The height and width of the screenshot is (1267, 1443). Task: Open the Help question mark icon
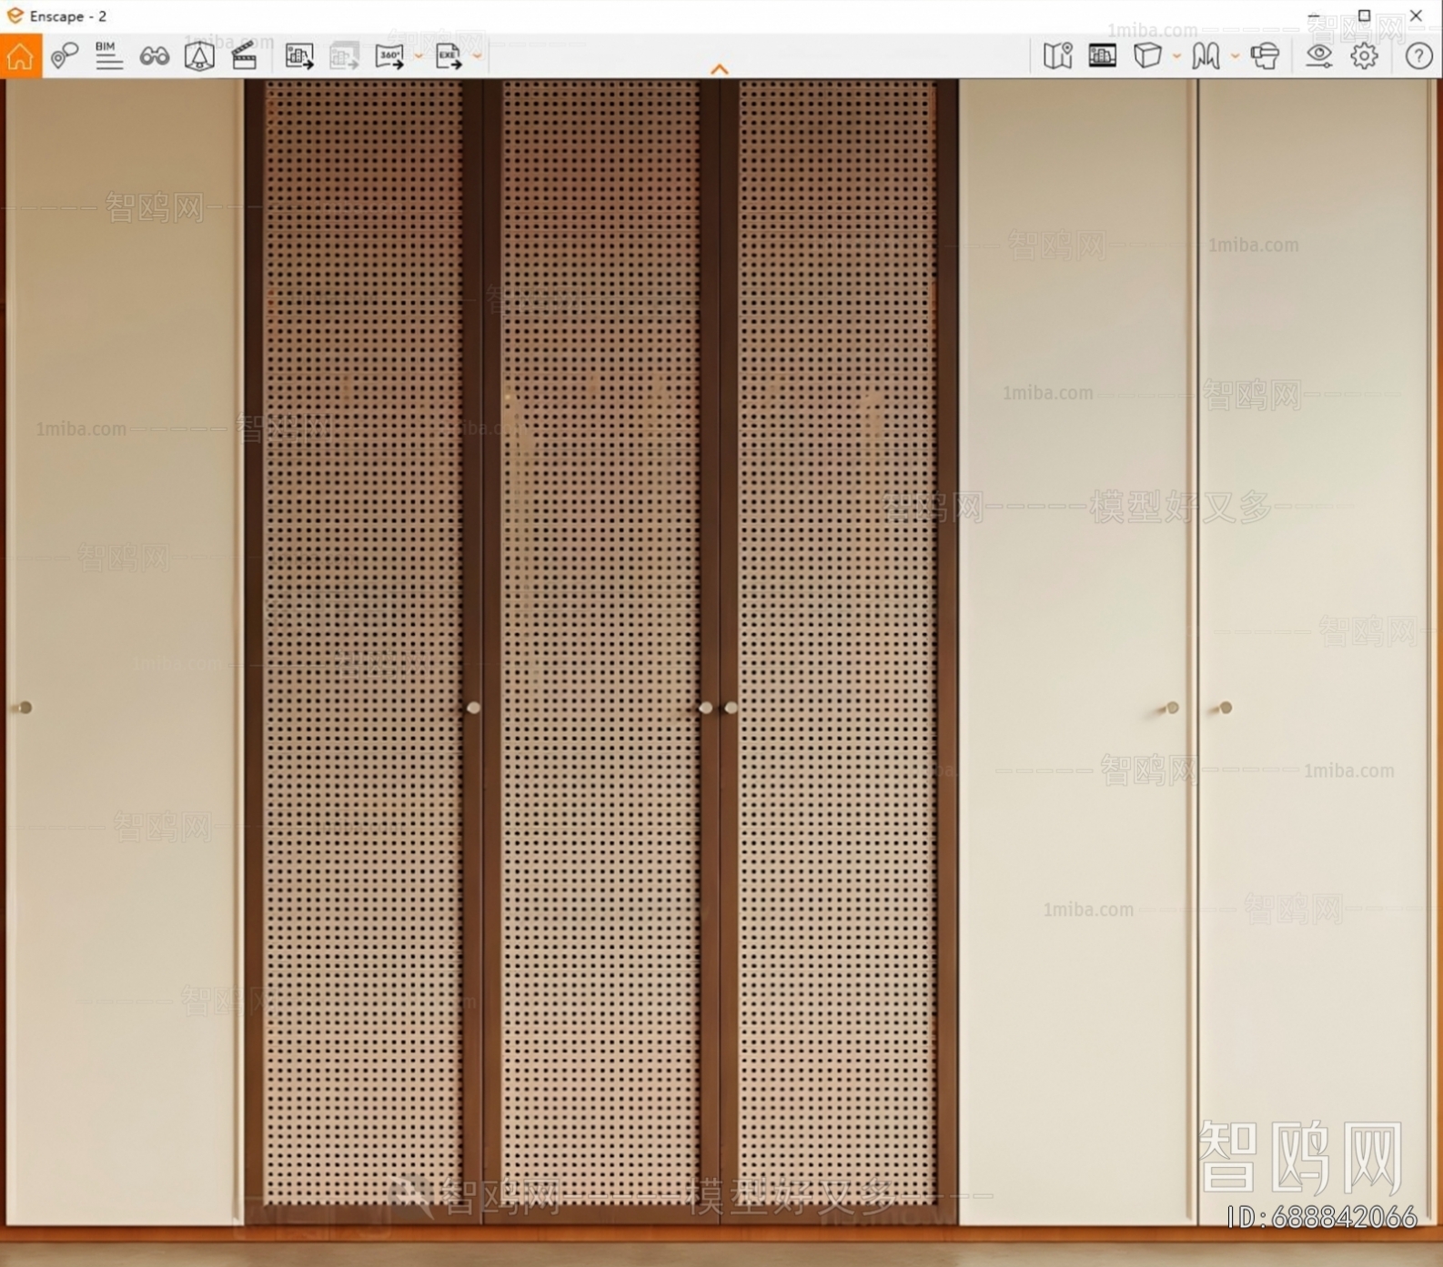pos(1418,56)
